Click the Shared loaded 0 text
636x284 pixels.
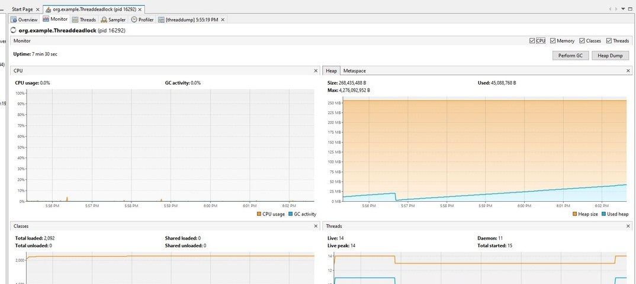(183, 238)
